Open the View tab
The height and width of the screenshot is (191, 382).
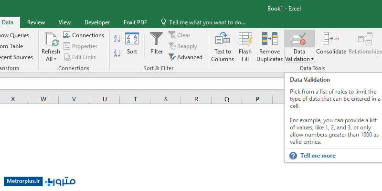pos(64,22)
